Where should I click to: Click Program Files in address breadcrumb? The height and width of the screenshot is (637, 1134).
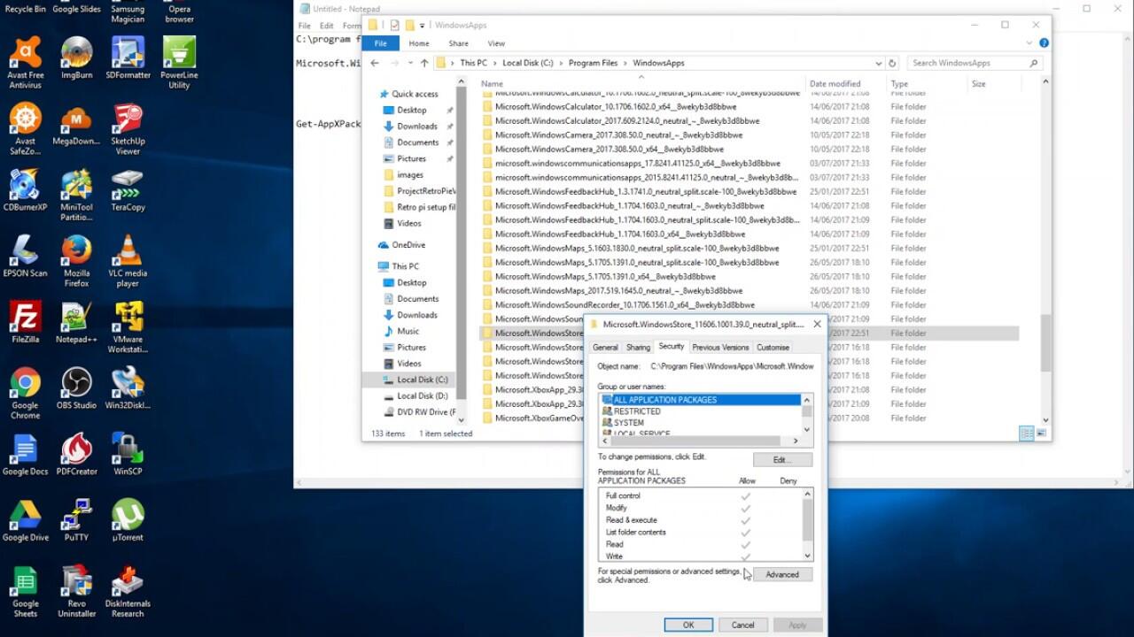pyautogui.click(x=593, y=63)
